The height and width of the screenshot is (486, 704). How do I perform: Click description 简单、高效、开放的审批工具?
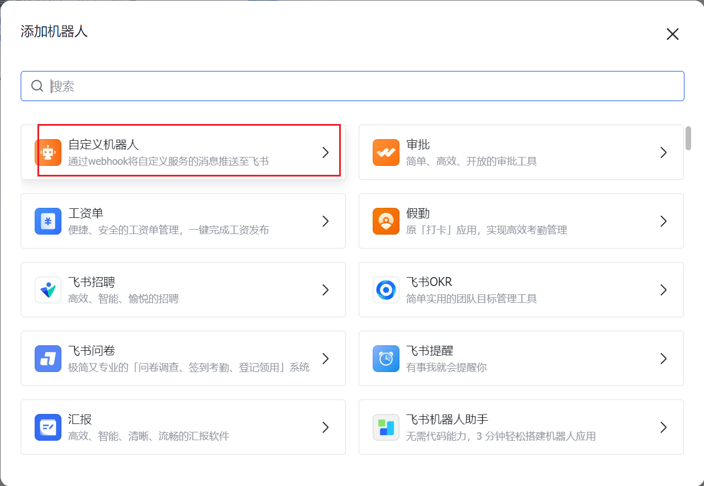point(472,161)
